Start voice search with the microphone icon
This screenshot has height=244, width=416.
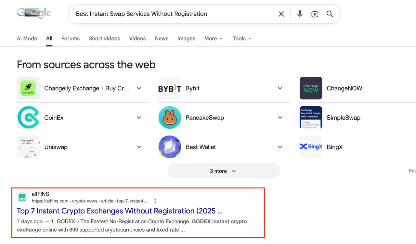(x=300, y=14)
